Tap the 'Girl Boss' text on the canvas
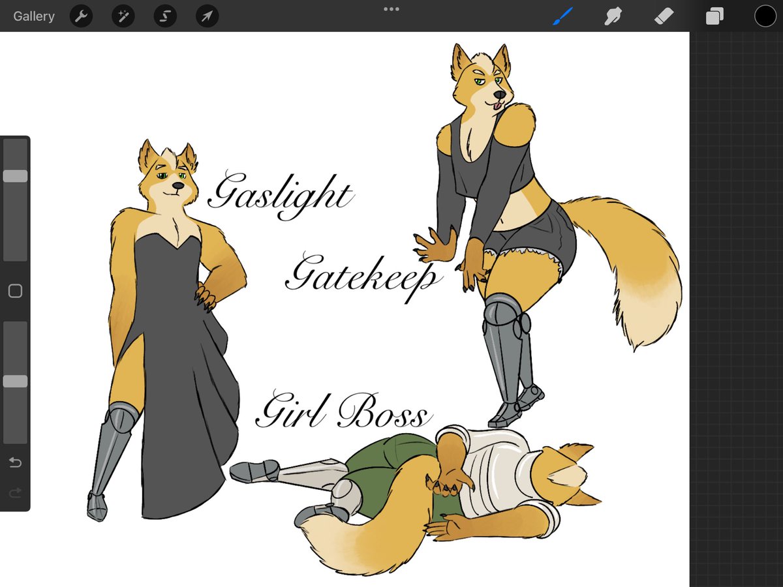The height and width of the screenshot is (587, 783). tap(344, 410)
